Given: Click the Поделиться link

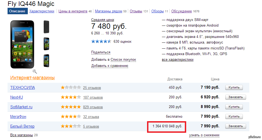Looking at the screenshot, I should [x=101, y=52].
